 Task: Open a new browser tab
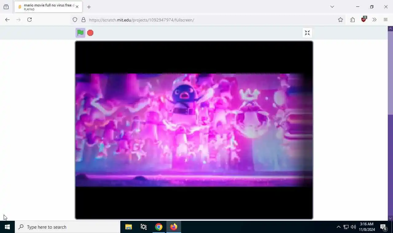[x=89, y=7]
